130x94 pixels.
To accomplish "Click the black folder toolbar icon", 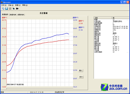I will (x=17, y=9).
